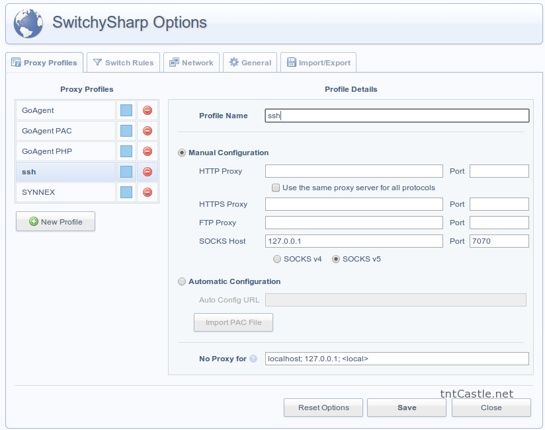
Task: Click the Reset Options button
Action: tap(323, 408)
